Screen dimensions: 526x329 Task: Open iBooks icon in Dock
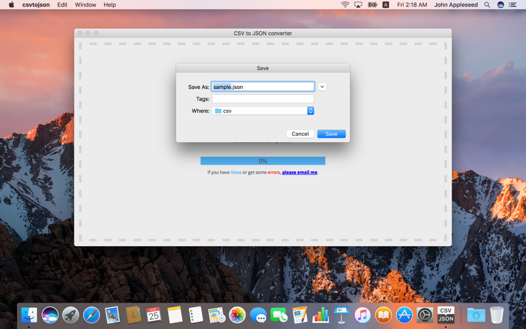point(383,315)
